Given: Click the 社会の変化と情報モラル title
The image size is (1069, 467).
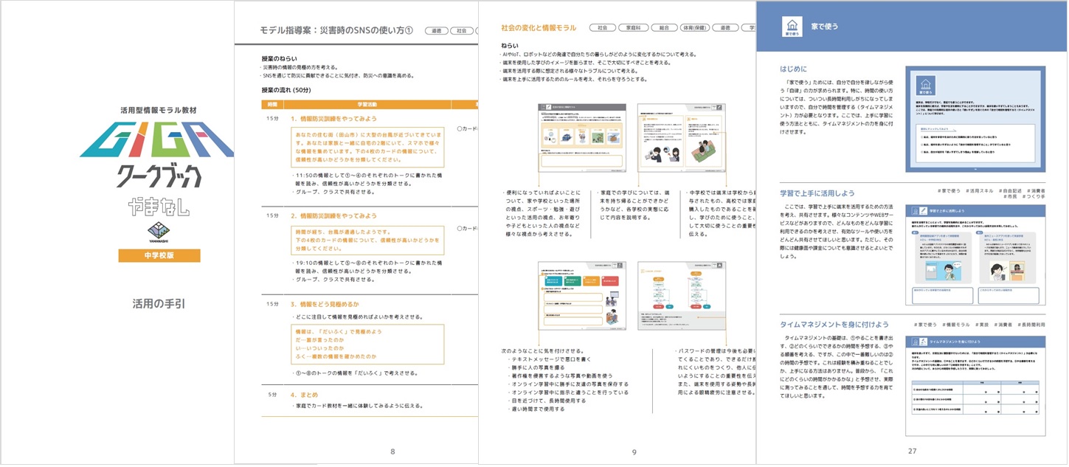Looking at the screenshot, I should click(539, 28).
